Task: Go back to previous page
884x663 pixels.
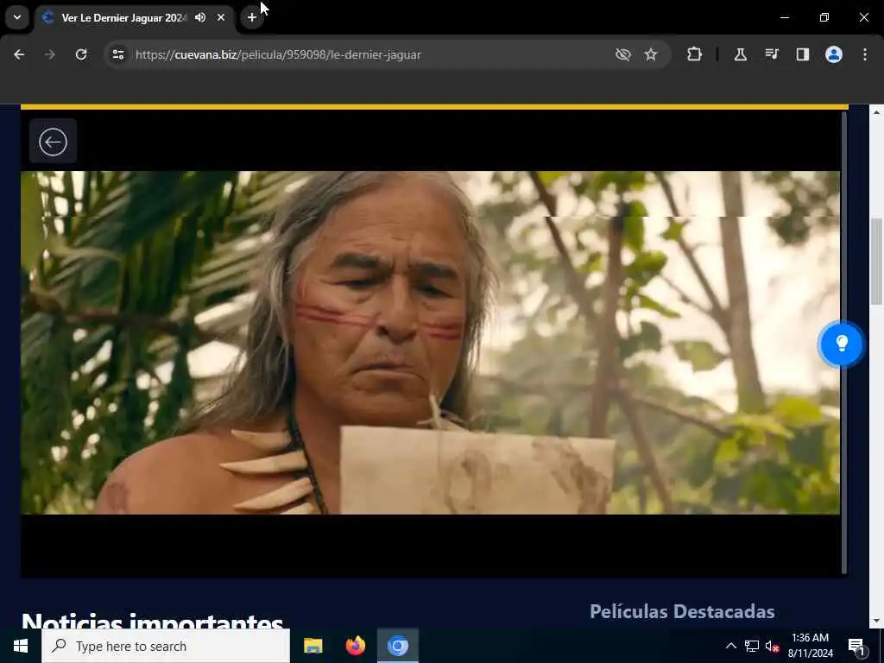Action: (x=19, y=54)
